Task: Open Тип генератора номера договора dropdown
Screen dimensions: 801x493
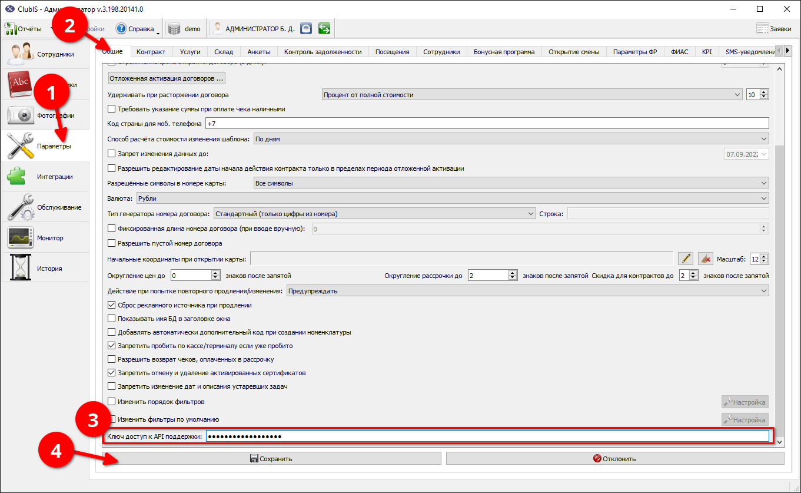Action: pos(374,213)
